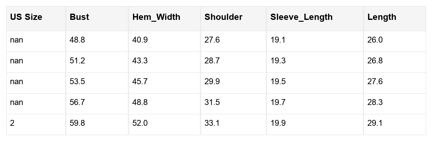
Task: Select the US Size cell showing 2
Action: click(12, 123)
